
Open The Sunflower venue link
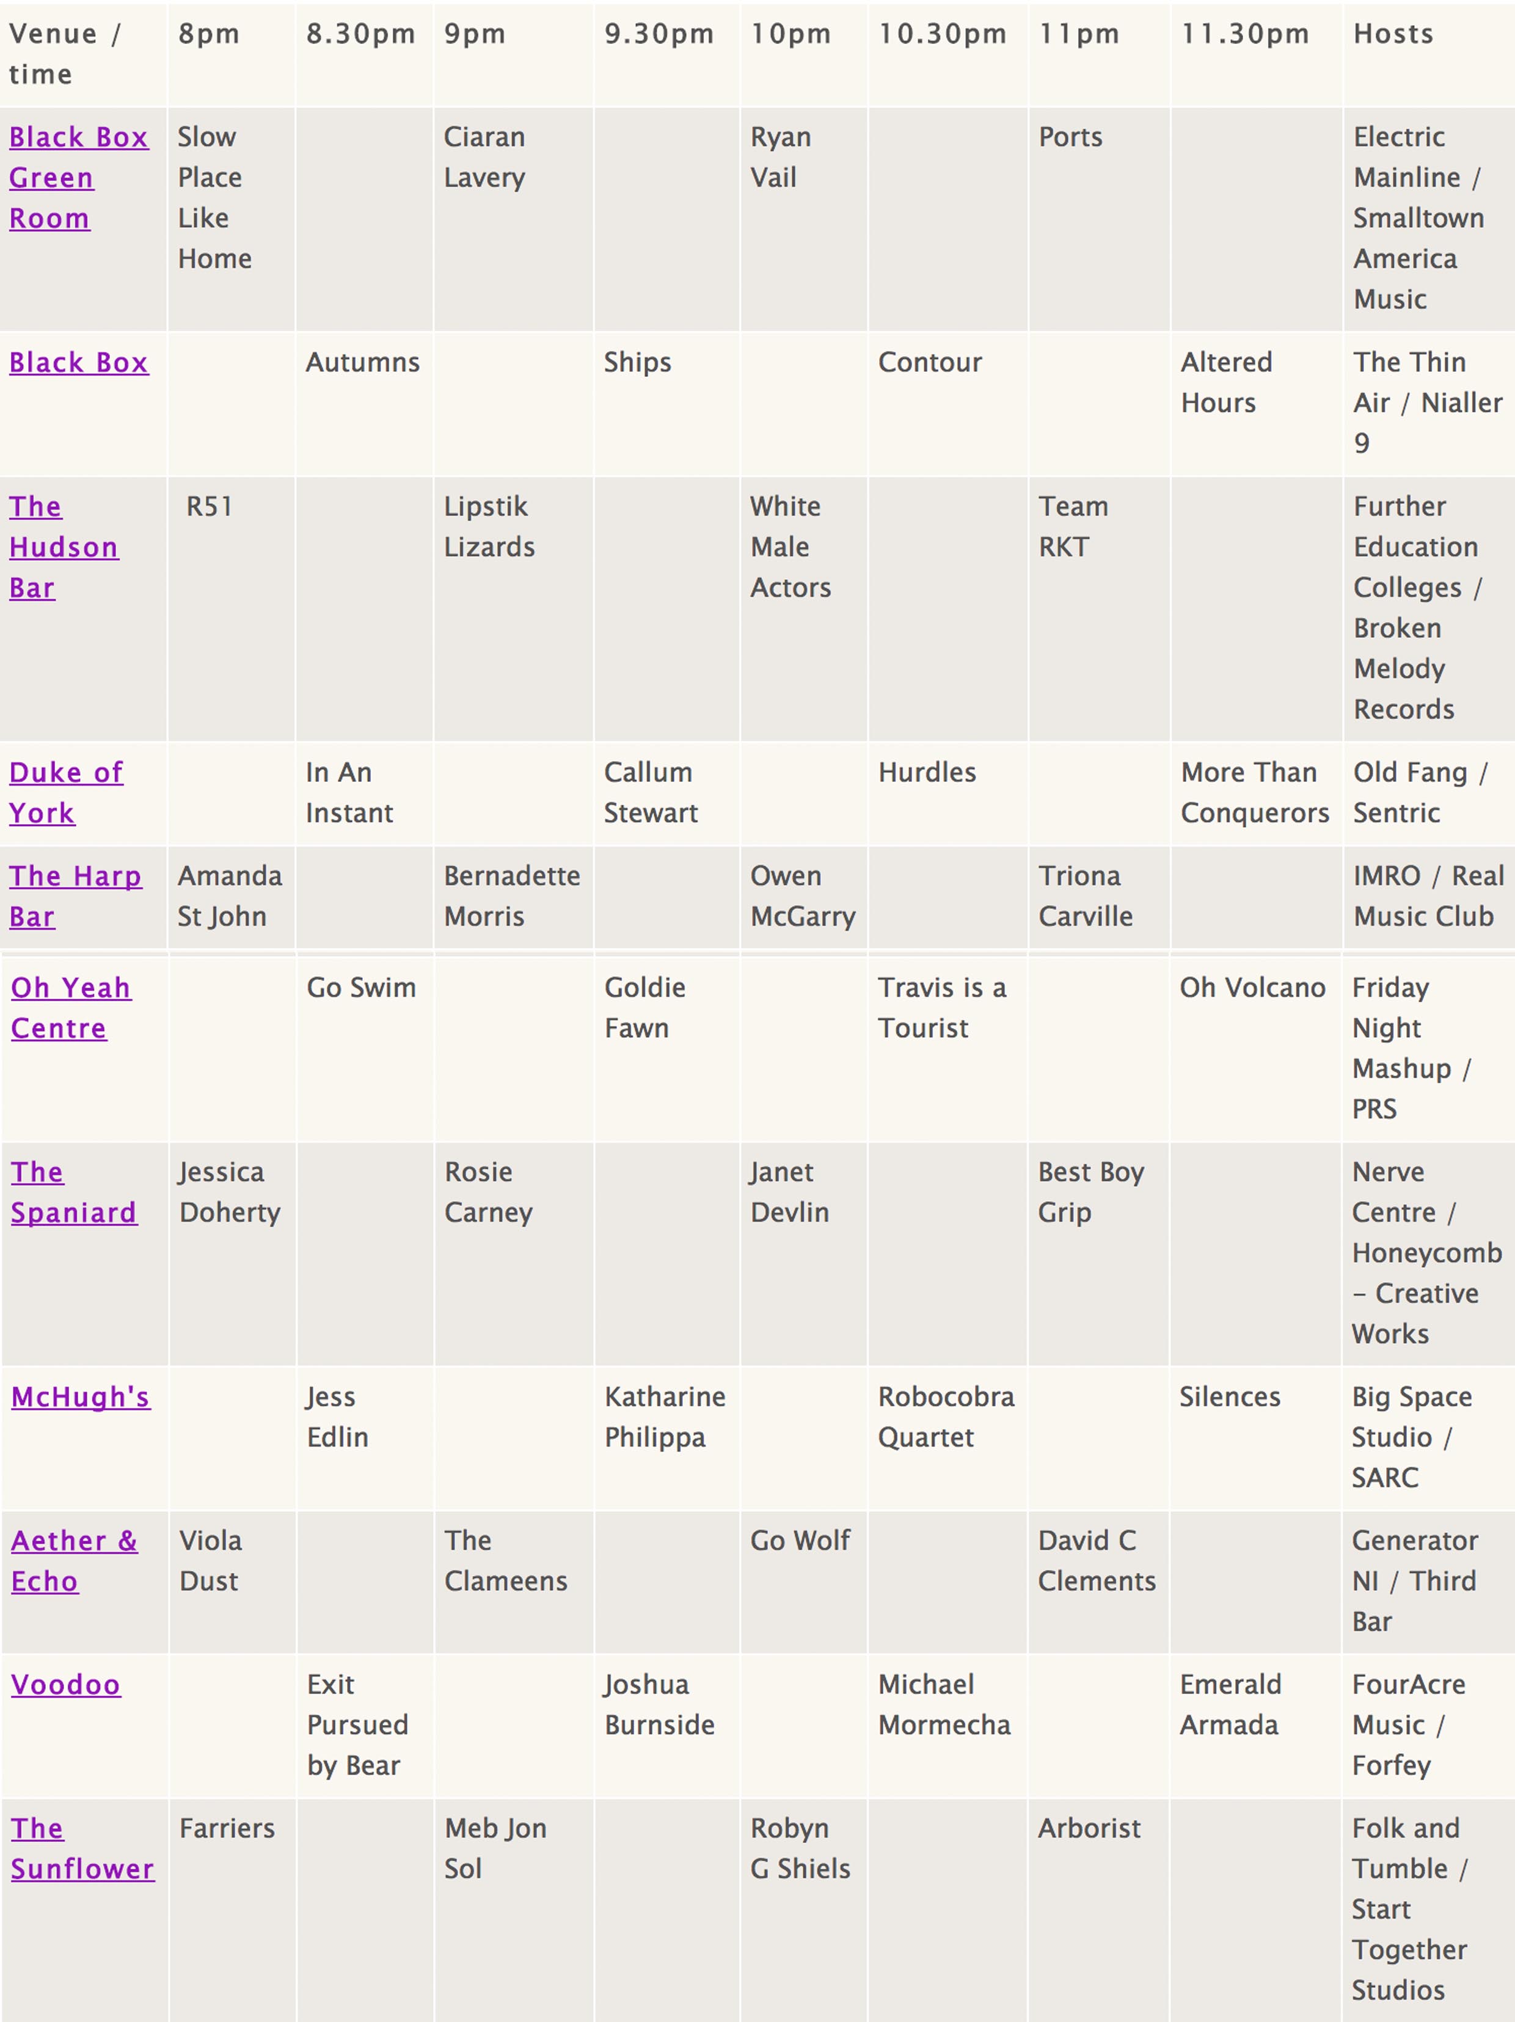tap(82, 1849)
